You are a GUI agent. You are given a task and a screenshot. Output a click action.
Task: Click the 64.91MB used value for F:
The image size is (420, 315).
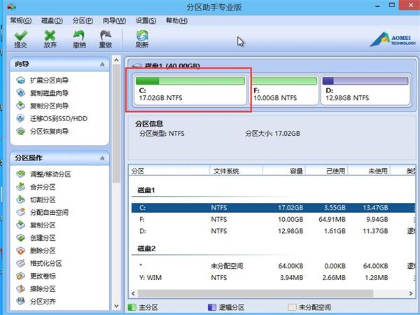tap(332, 219)
